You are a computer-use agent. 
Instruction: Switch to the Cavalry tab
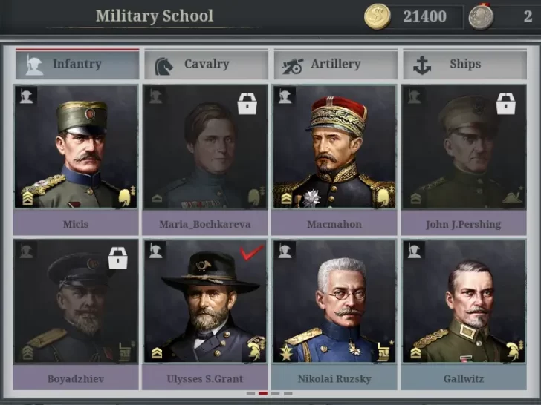(x=206, y=65)
